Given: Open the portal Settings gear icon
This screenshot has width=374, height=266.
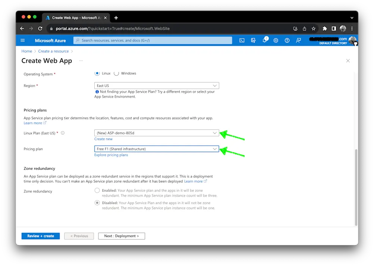Looking at the screenshot, I should (x=276, y=40).
